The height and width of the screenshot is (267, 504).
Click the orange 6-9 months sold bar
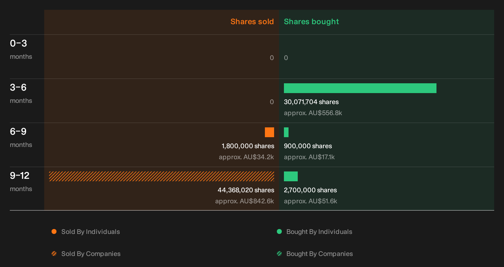point(269,132)
